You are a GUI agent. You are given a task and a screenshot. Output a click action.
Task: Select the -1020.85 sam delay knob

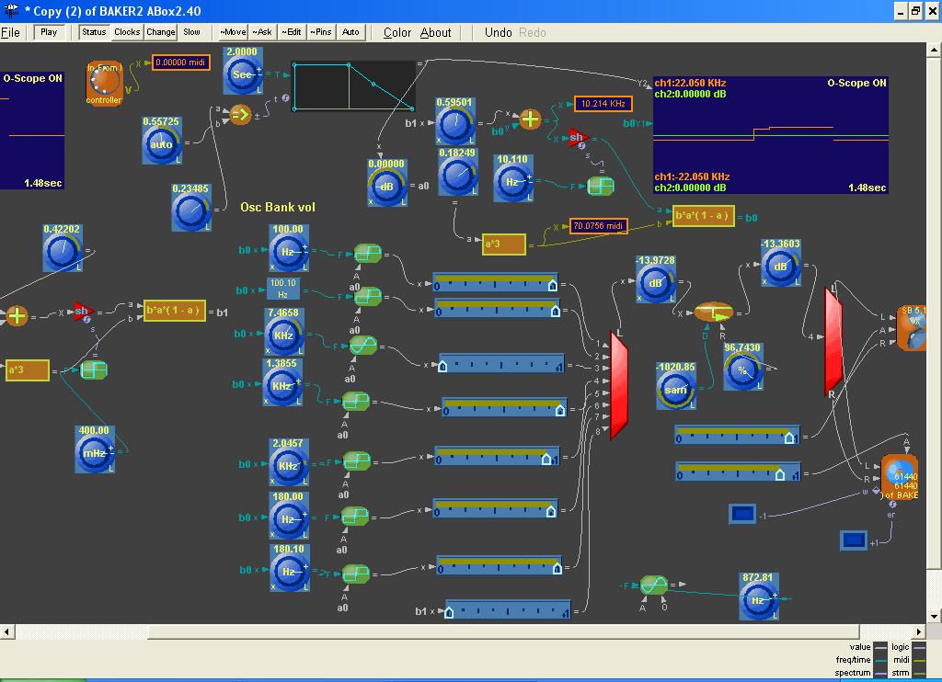675,390
